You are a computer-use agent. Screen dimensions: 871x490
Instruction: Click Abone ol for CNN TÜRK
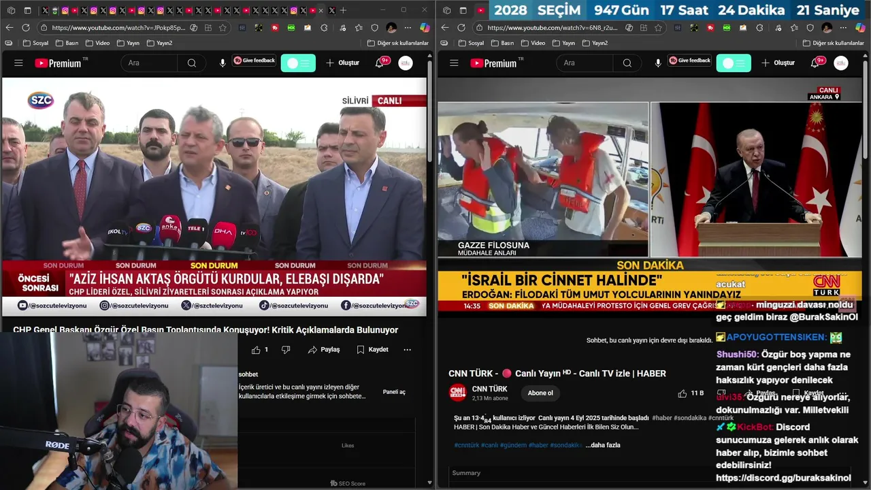[x=540, y=393]
